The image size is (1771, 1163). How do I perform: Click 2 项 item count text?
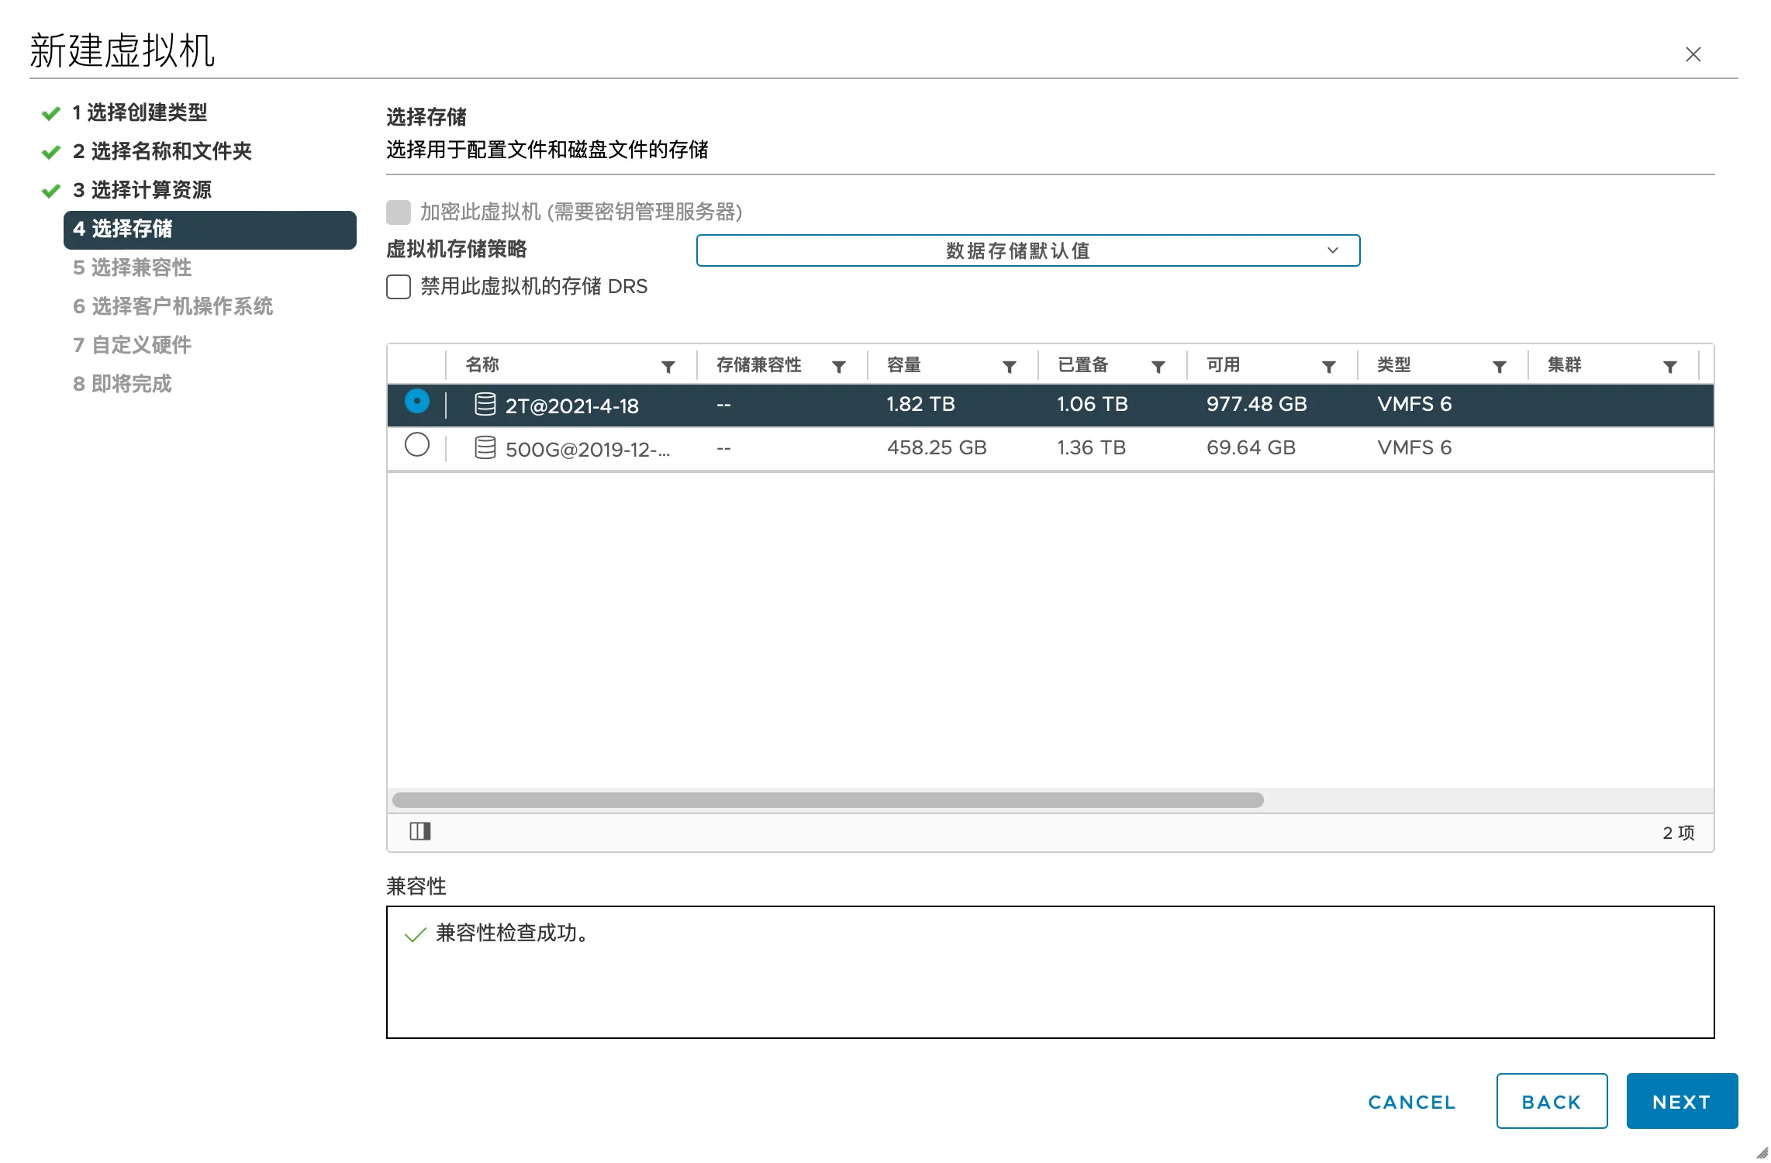(x=1679, y=832)
